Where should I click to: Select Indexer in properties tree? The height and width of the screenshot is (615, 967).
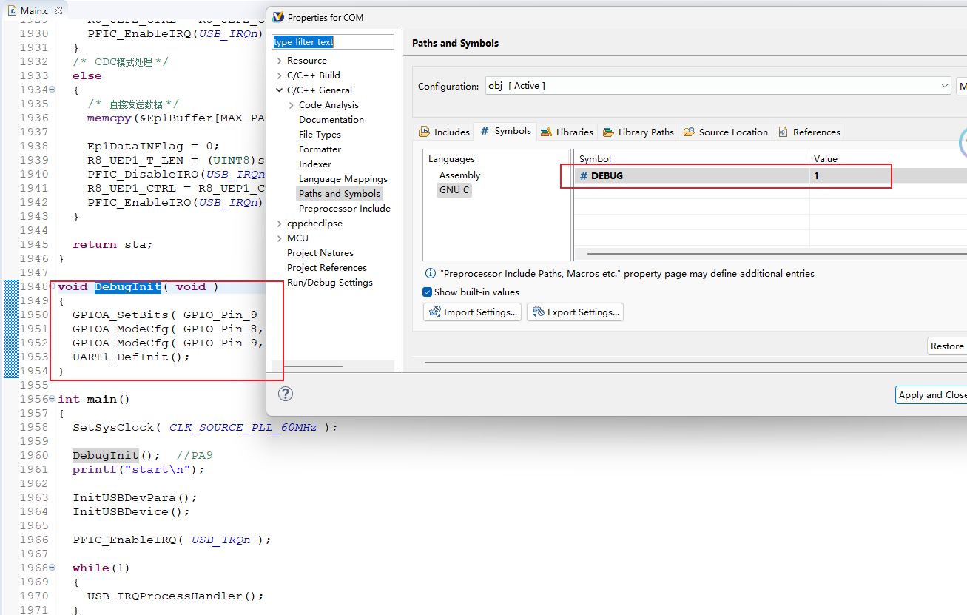pyautogui.click(x=315, y=164)
